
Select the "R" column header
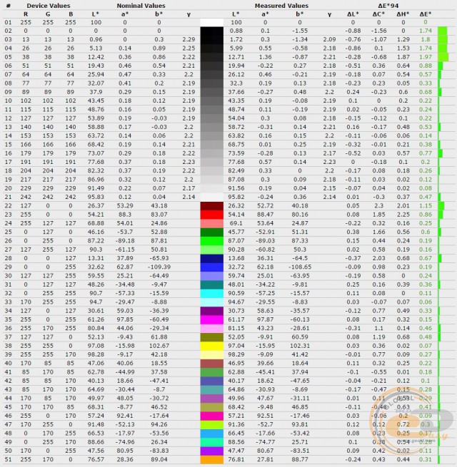click(x=26, y=14)
